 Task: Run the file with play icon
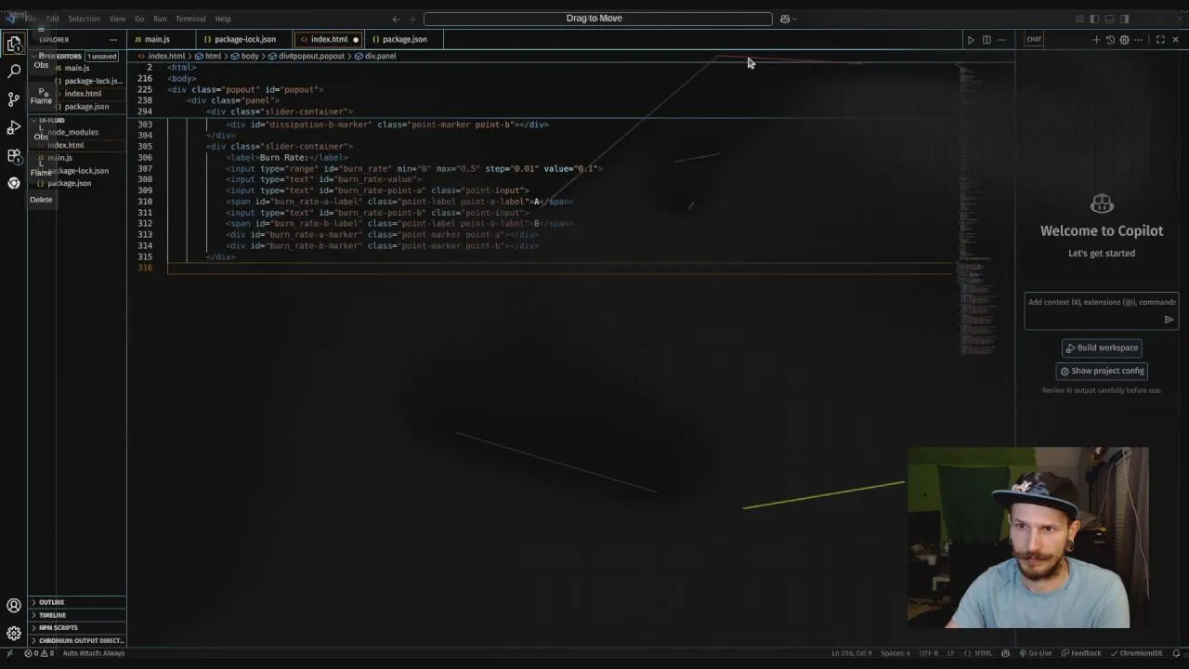971,40
